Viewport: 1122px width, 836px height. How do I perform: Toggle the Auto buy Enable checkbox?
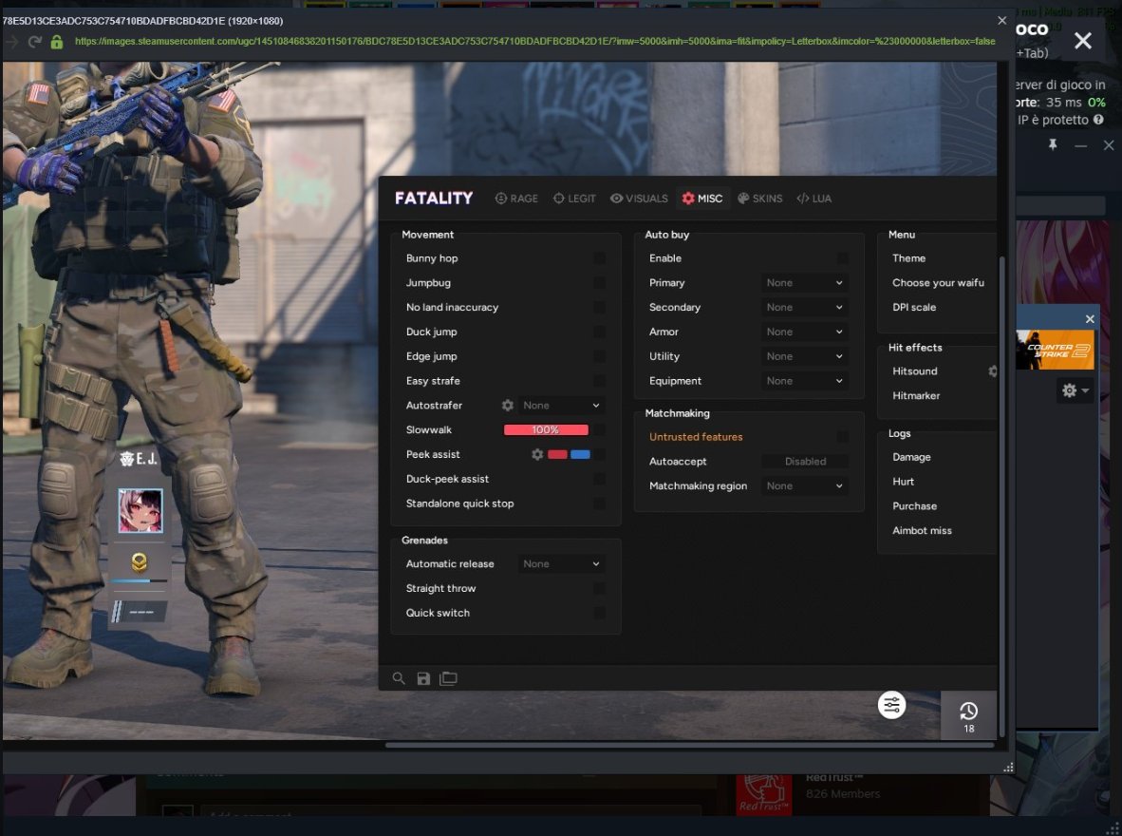(842, 258)
